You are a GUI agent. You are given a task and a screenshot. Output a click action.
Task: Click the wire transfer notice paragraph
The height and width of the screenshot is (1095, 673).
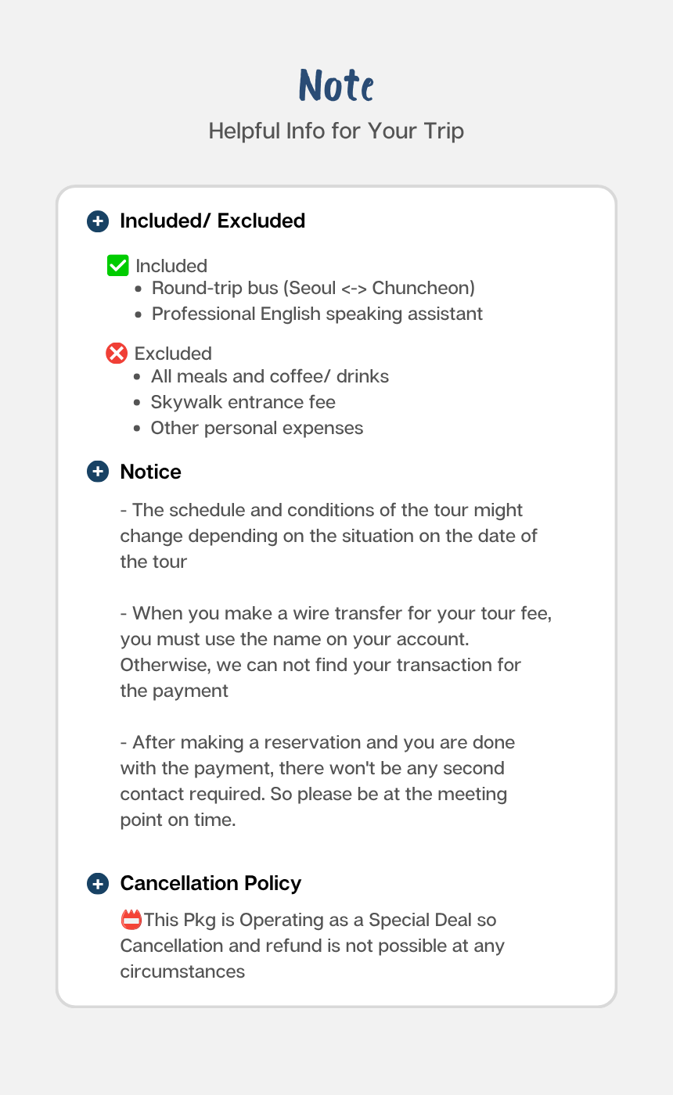click(336, 652)
